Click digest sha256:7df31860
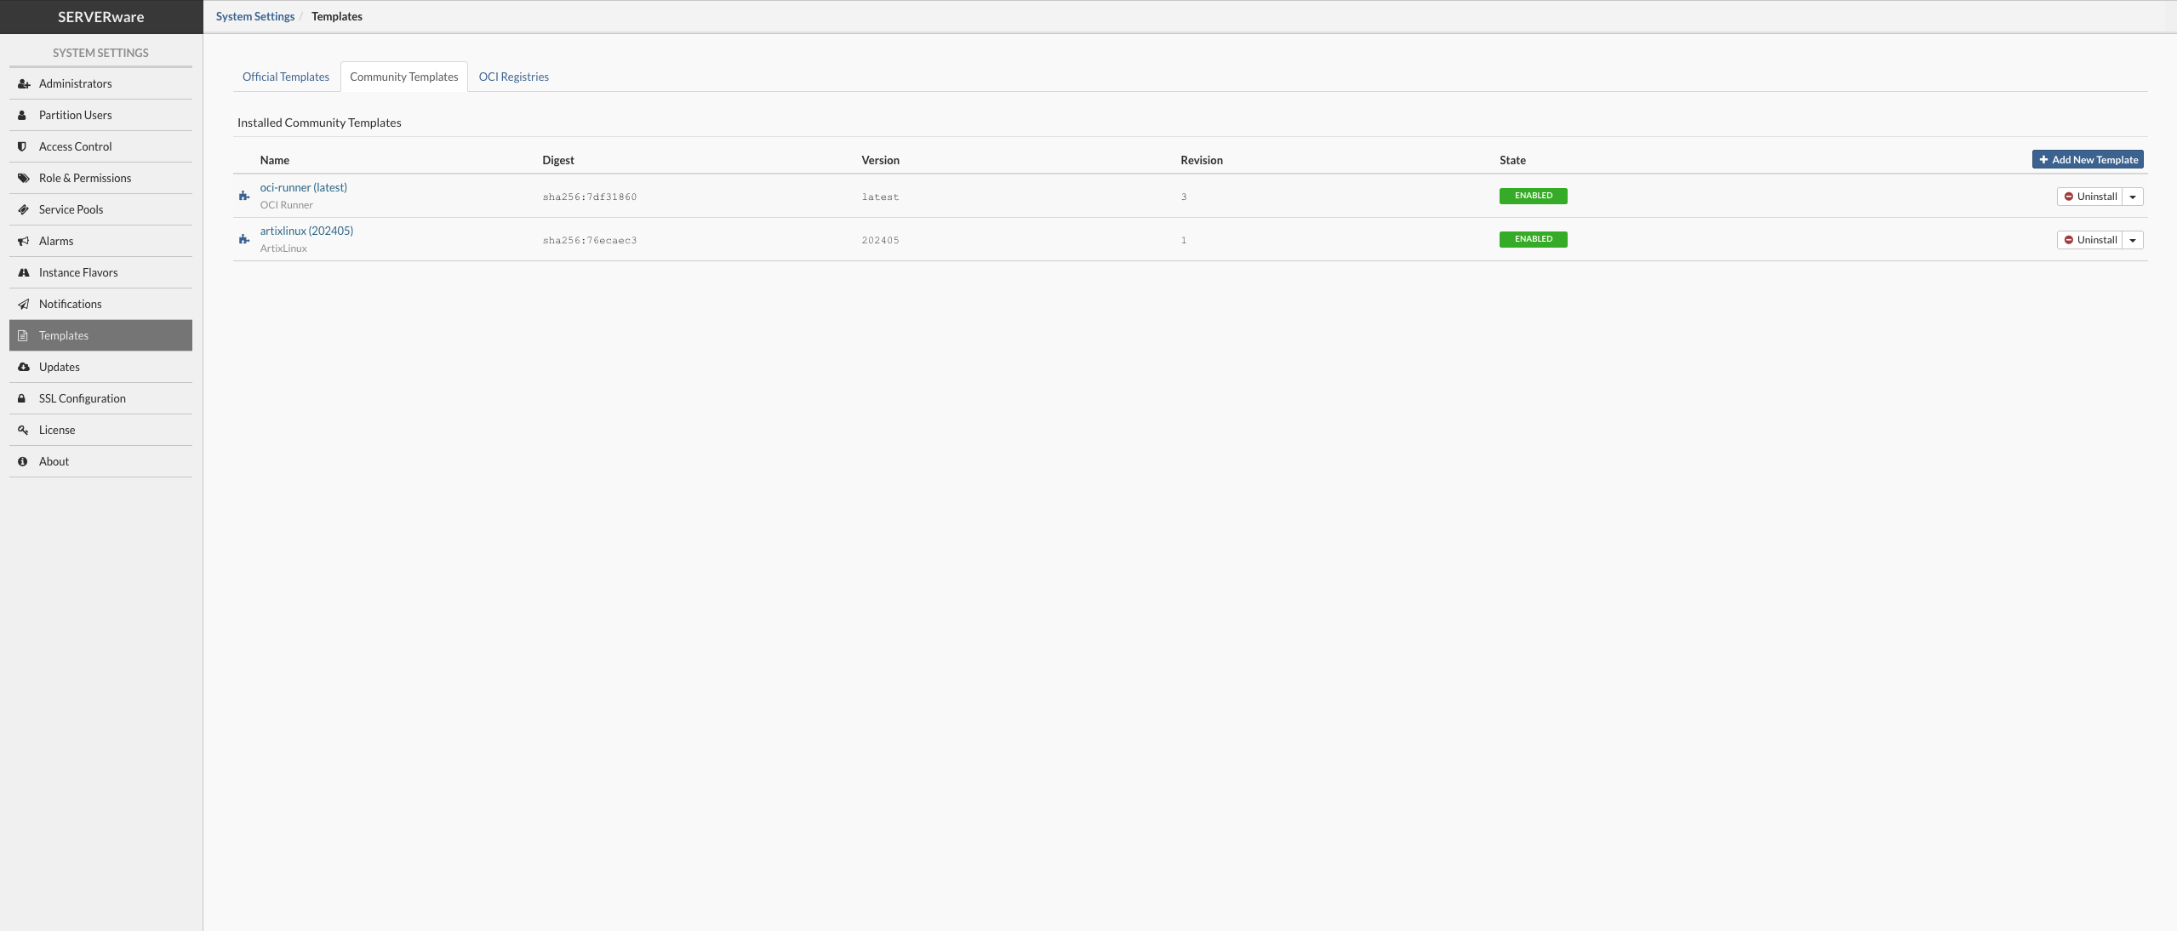Screen dimensions: 2177x931 click(590, 197)
